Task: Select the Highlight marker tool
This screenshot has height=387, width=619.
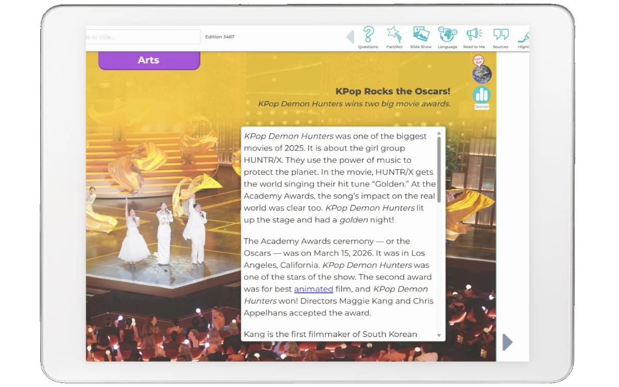Action: click(524, 37)
